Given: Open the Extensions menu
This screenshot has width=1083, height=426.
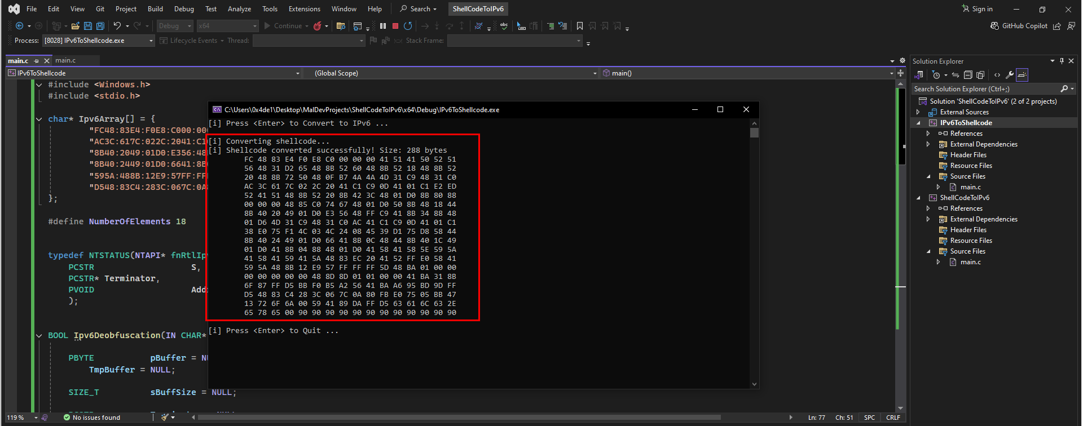Looking at the screenshot, I should click(305, 9).
